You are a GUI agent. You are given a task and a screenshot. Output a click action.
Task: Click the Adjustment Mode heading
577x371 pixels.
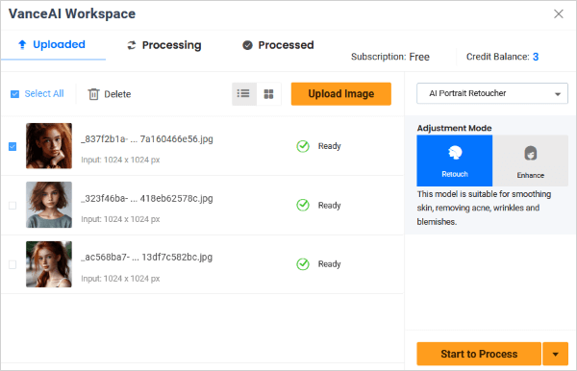click(x=454, y=128)
